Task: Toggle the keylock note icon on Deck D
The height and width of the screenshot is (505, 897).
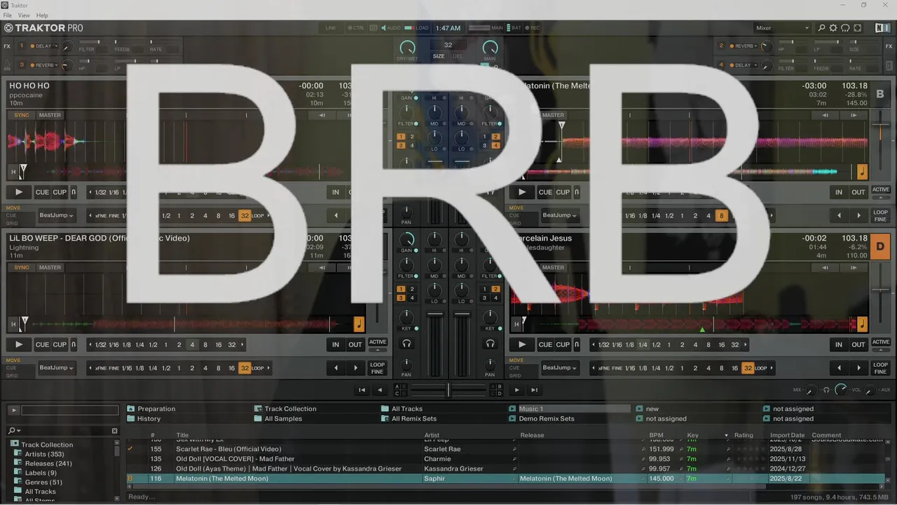Action: pyautogui.click(x=862, y=324)
